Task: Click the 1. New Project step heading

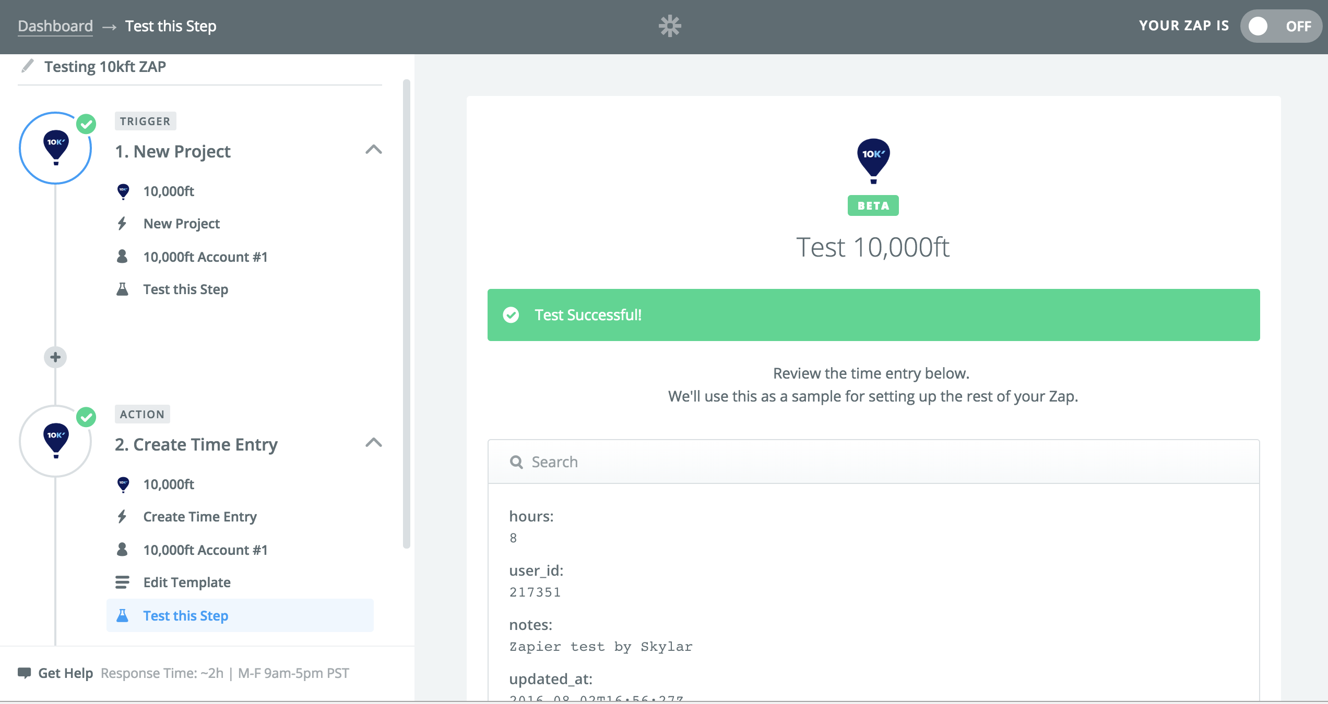Action: pos(173,151)
